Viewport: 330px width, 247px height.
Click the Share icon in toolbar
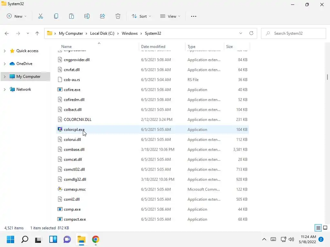(x=102, y=16)
